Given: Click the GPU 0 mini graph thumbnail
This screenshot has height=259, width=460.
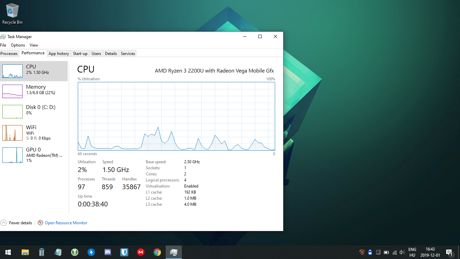Looking at the screenshot, I should coord(12,155).
